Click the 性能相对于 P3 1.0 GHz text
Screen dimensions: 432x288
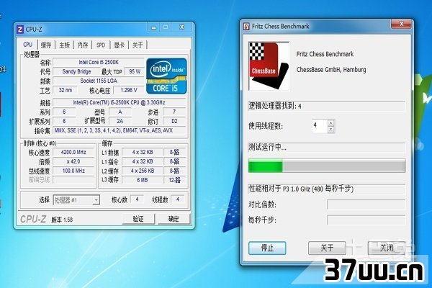(x=301, y=189)
